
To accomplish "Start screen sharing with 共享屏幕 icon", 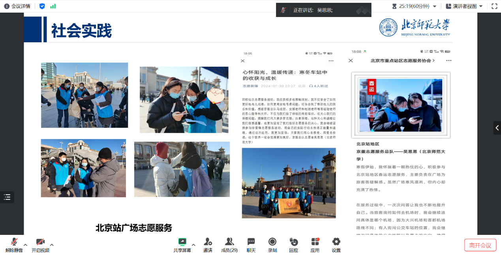I will coord(182,244).
